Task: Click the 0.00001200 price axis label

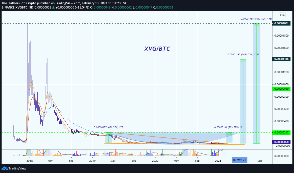Action: click(x=281, y=72)
